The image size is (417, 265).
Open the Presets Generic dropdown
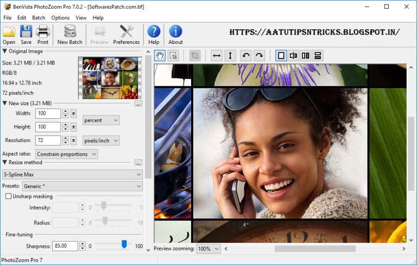83,186
